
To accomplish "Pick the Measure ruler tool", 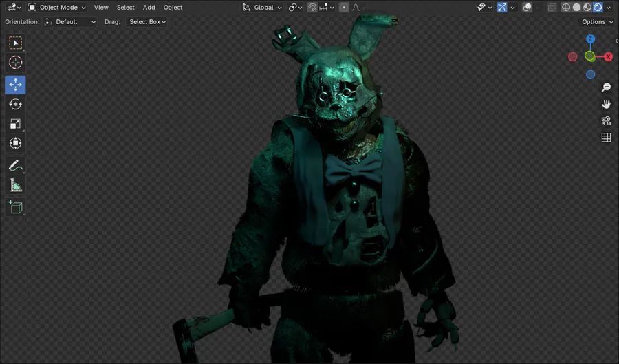I will click(x=15, y=185).
